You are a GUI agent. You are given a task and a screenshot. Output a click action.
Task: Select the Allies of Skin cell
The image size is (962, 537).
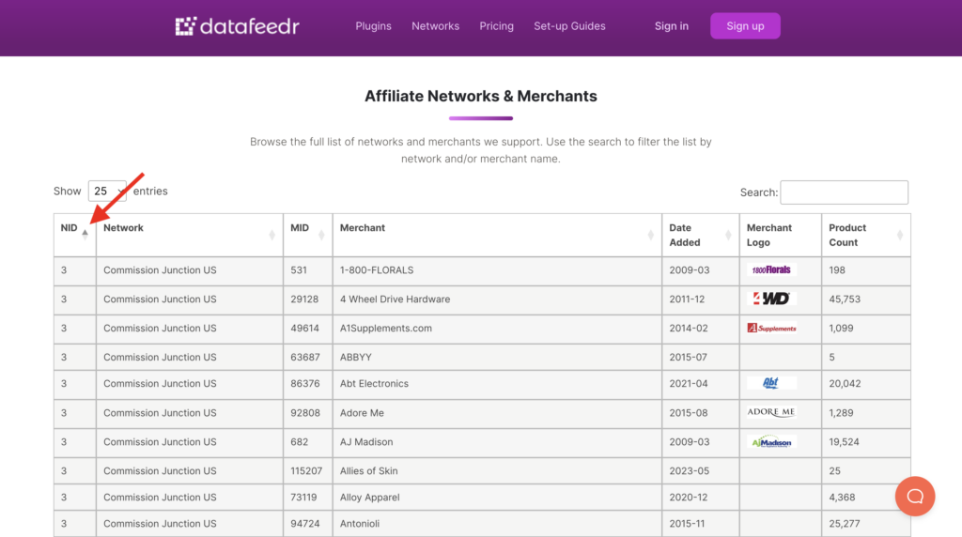click(497, 470)
